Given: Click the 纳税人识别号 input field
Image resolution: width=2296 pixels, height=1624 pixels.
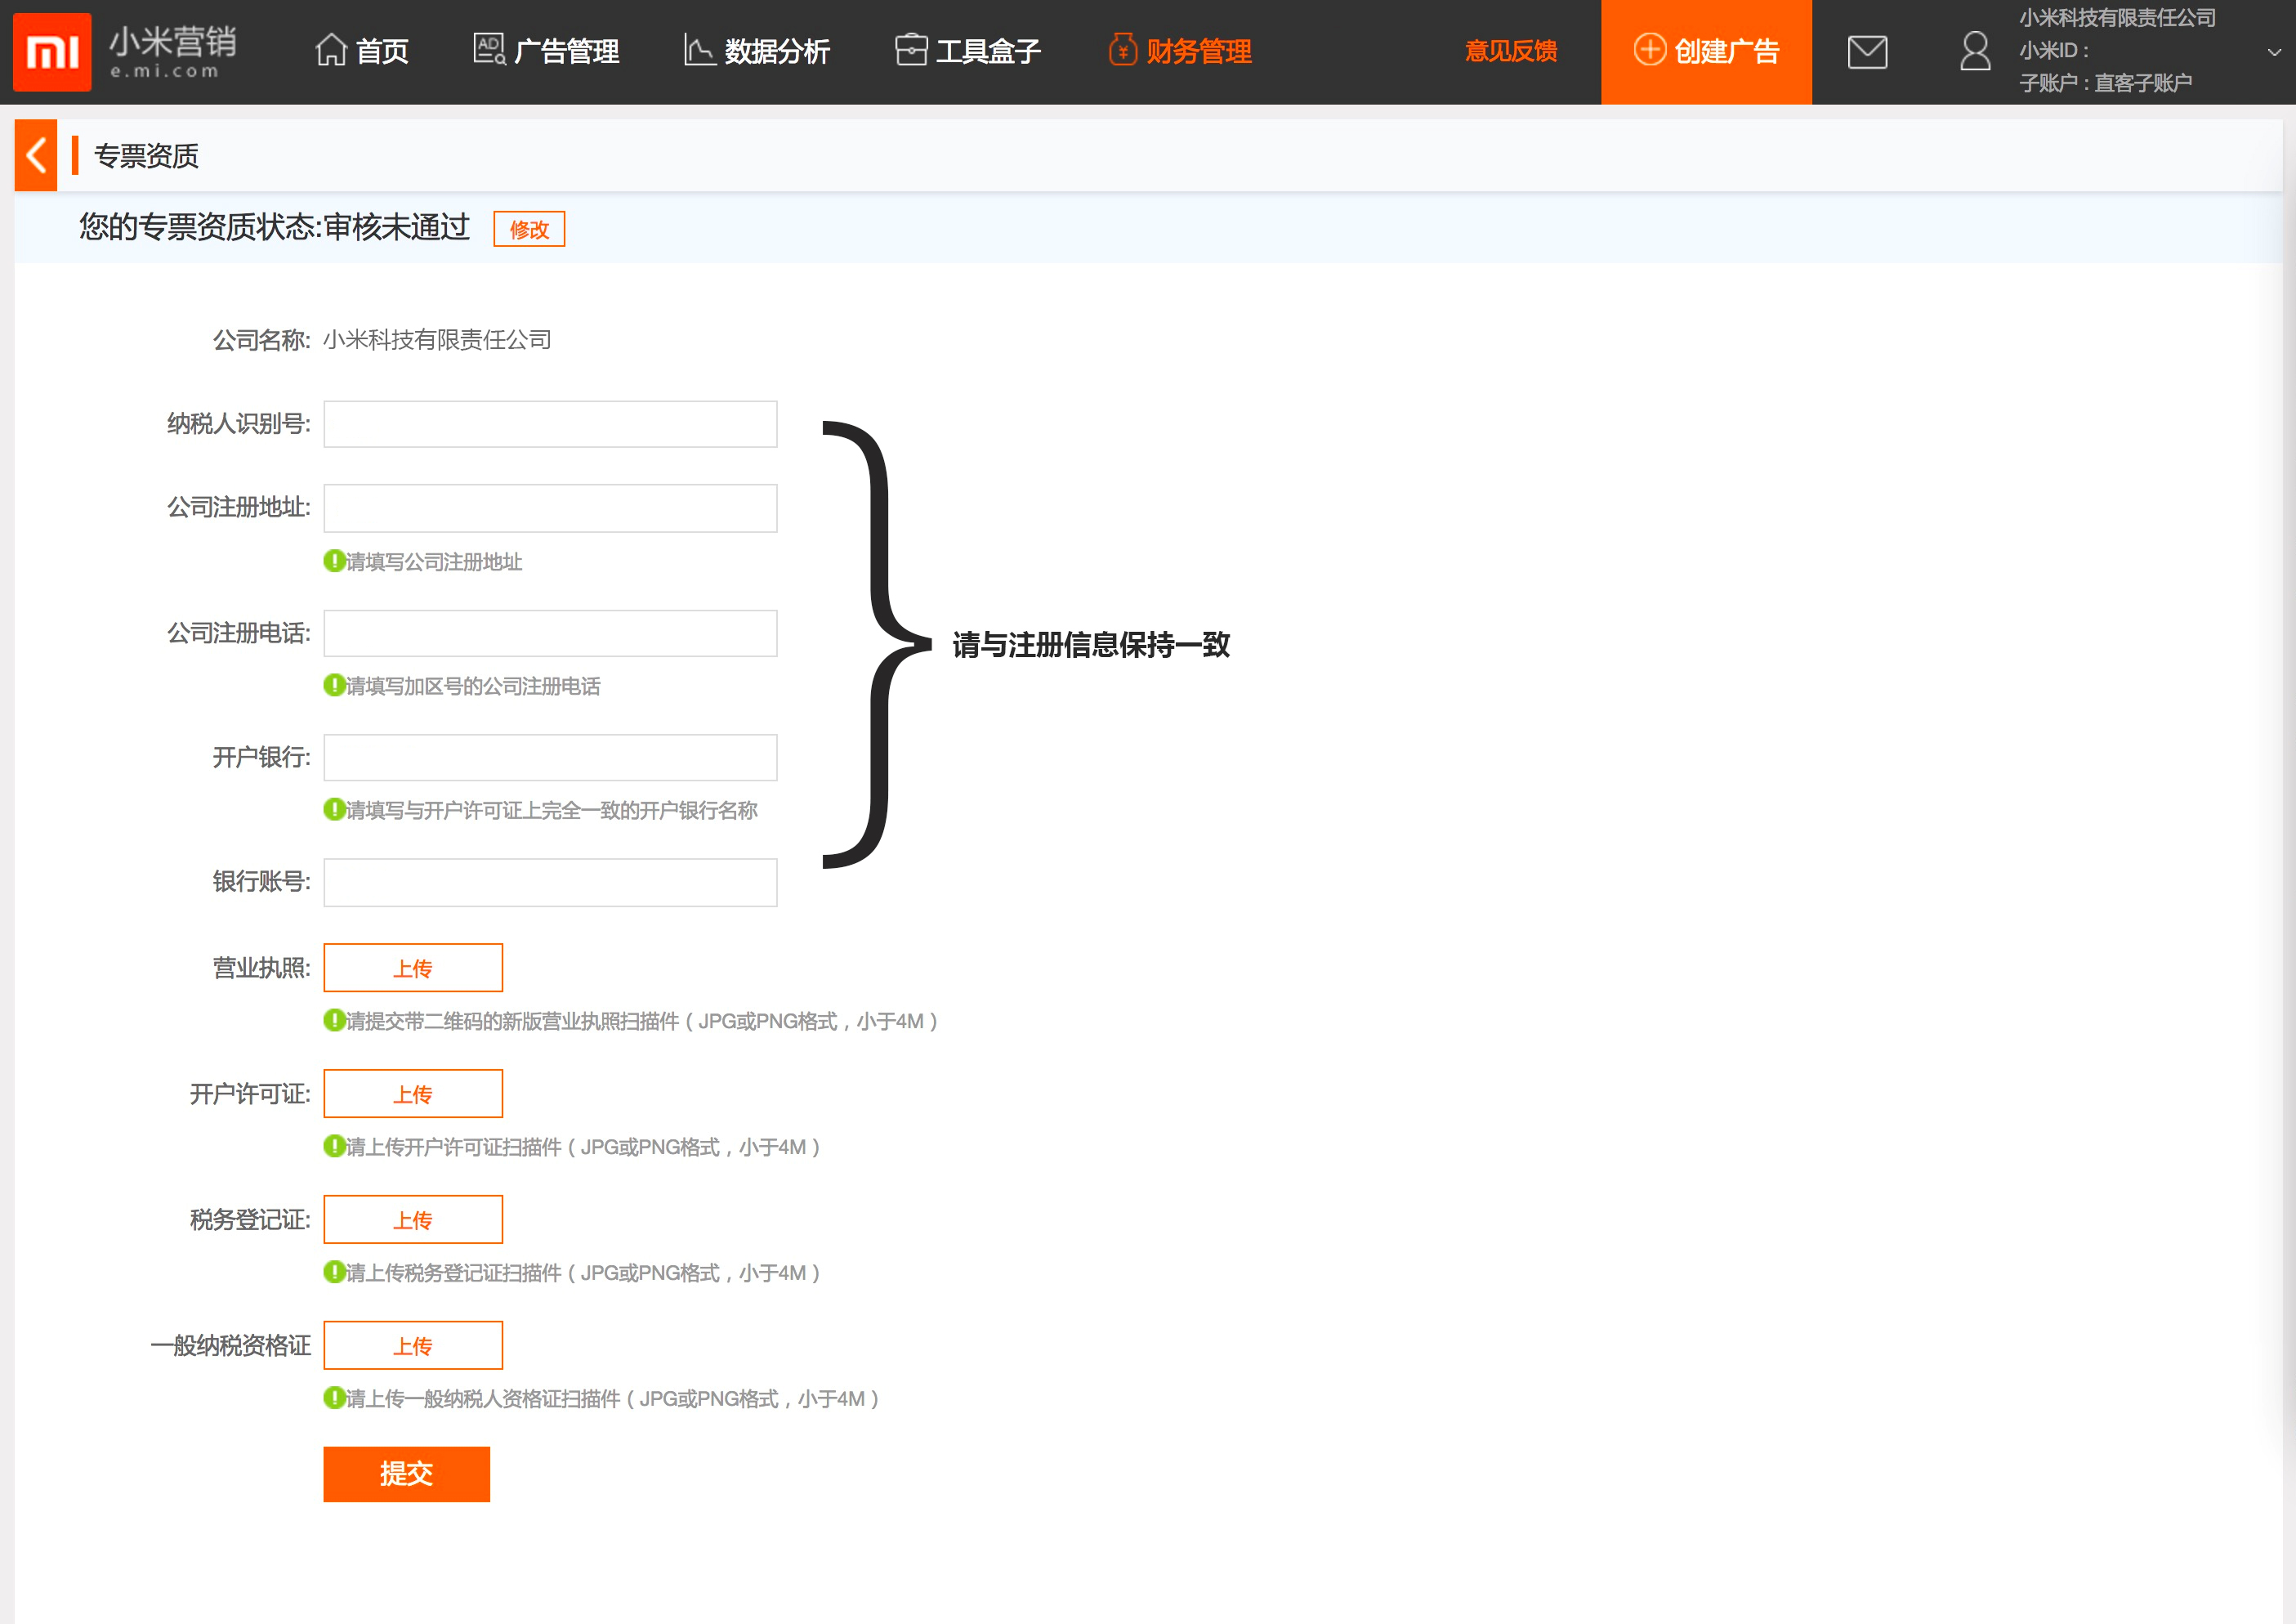Looking at the screenshot, I should (x=549, y=423).
